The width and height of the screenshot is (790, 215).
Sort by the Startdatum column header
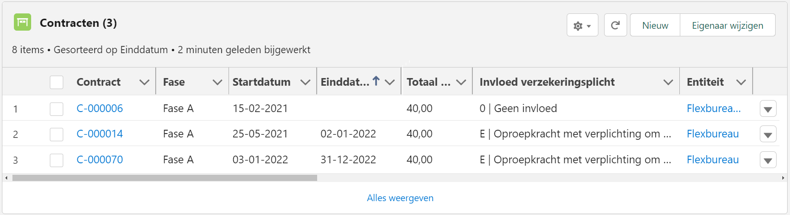pyautogui.click(x=262, y=82)
